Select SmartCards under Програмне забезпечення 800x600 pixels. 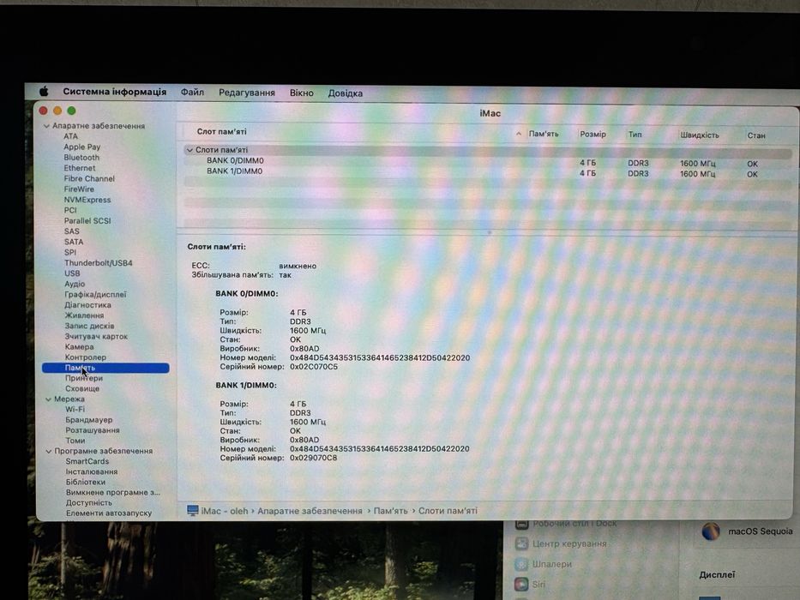pos(87,462)
